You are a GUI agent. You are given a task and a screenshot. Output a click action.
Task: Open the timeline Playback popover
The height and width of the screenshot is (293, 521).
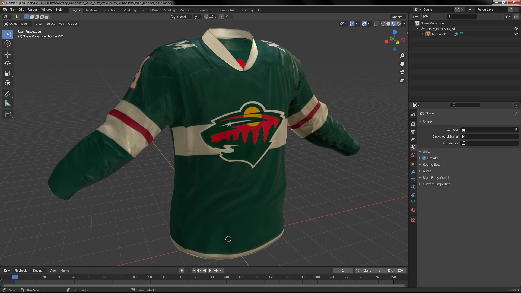(x=22, y=270)
